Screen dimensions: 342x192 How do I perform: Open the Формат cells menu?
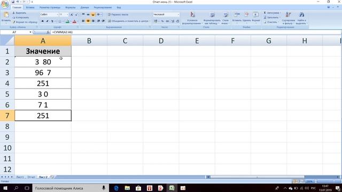(x=255, y=18)
